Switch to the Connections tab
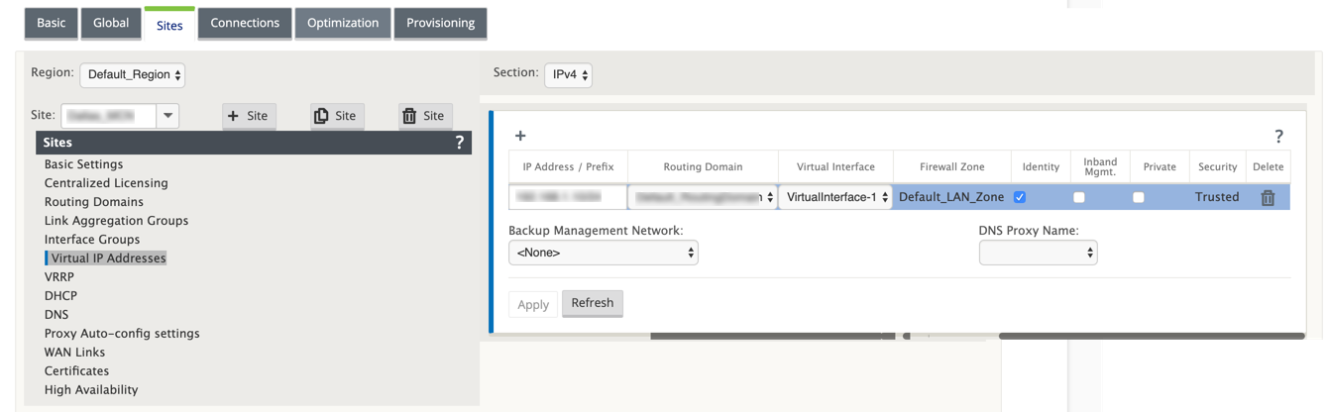 245,23
